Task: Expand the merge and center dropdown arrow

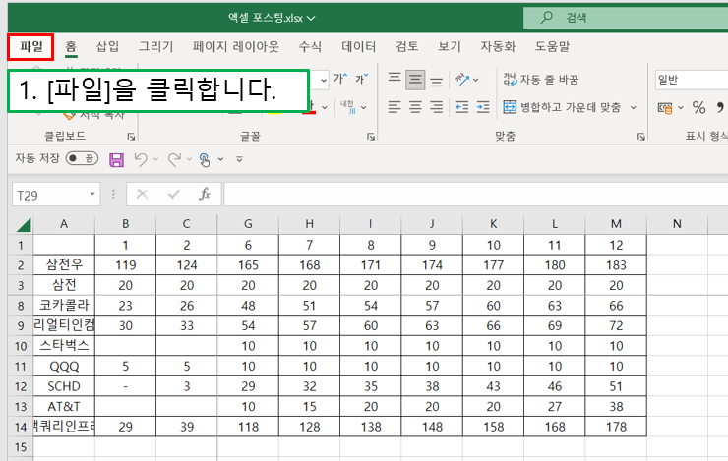Action: tap(633, 107)
